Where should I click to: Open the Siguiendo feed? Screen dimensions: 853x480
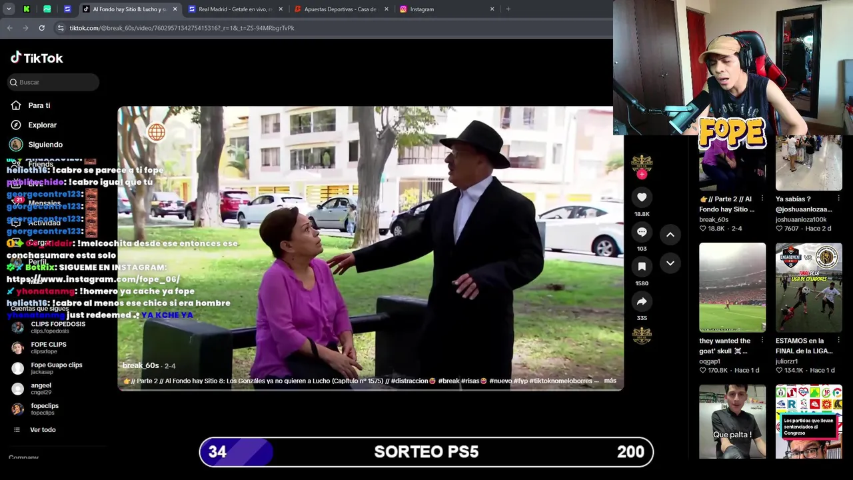[45, 144]
